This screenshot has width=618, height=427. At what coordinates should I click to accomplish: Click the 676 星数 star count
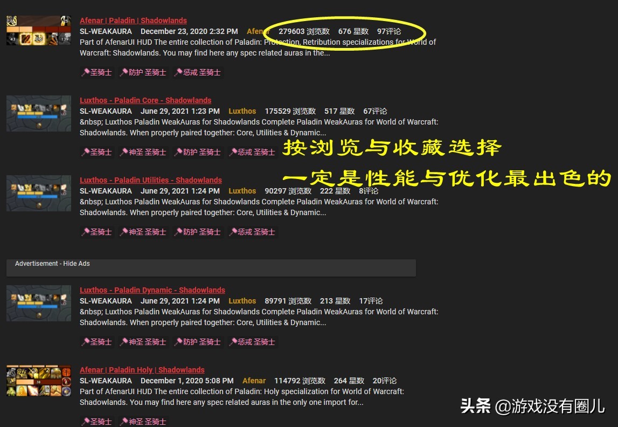pyautogui.click(x=353, y=31)
